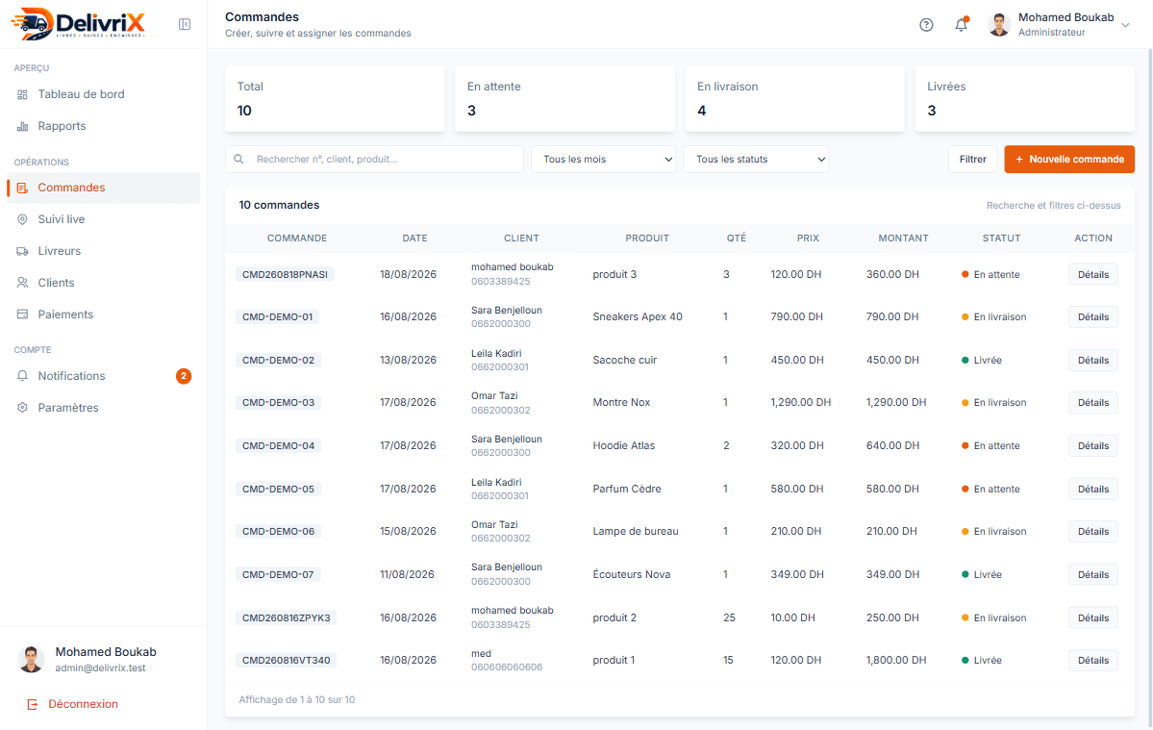
Task: Click the Suivi live pin icon
Action: click(23, 220)
